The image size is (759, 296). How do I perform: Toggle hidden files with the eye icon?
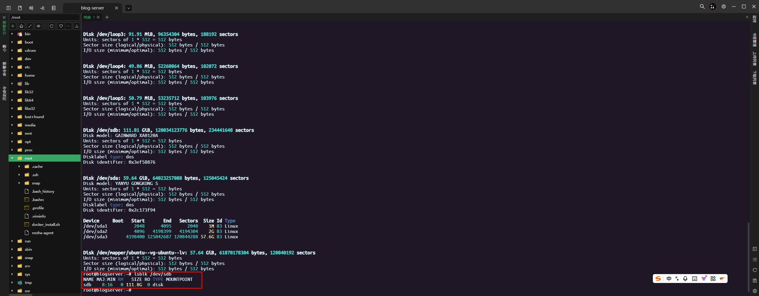coord(39,26)
